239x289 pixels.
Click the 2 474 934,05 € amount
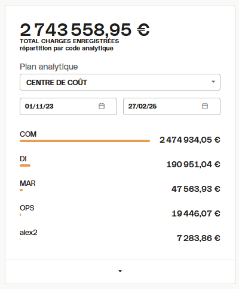click(190, 140)
